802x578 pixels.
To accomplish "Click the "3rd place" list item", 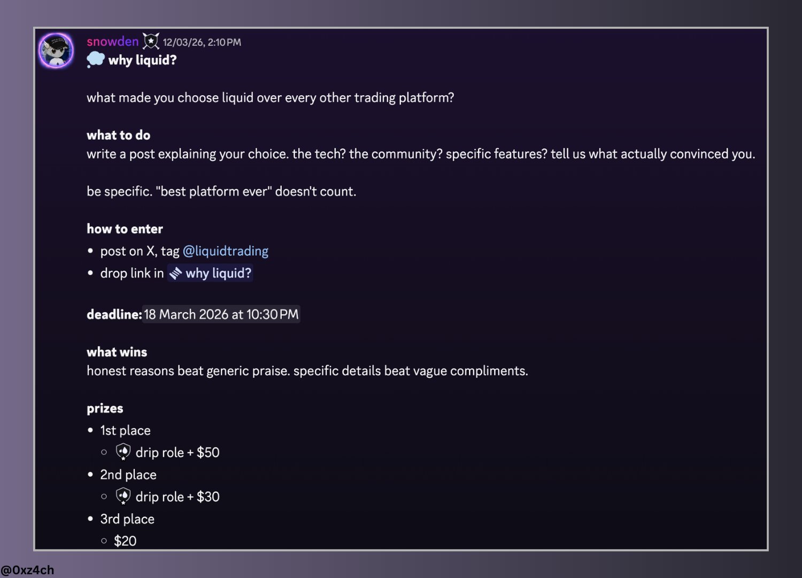I will coord(127,519).
